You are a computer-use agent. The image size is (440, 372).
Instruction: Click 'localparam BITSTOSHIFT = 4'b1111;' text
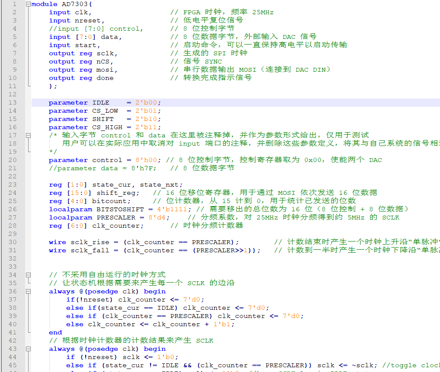[120, 210]
